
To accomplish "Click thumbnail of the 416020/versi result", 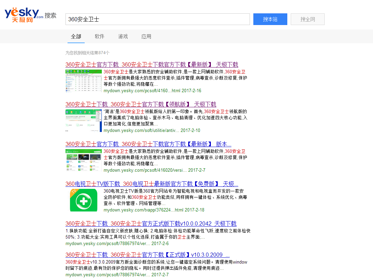I will (84, 160).
